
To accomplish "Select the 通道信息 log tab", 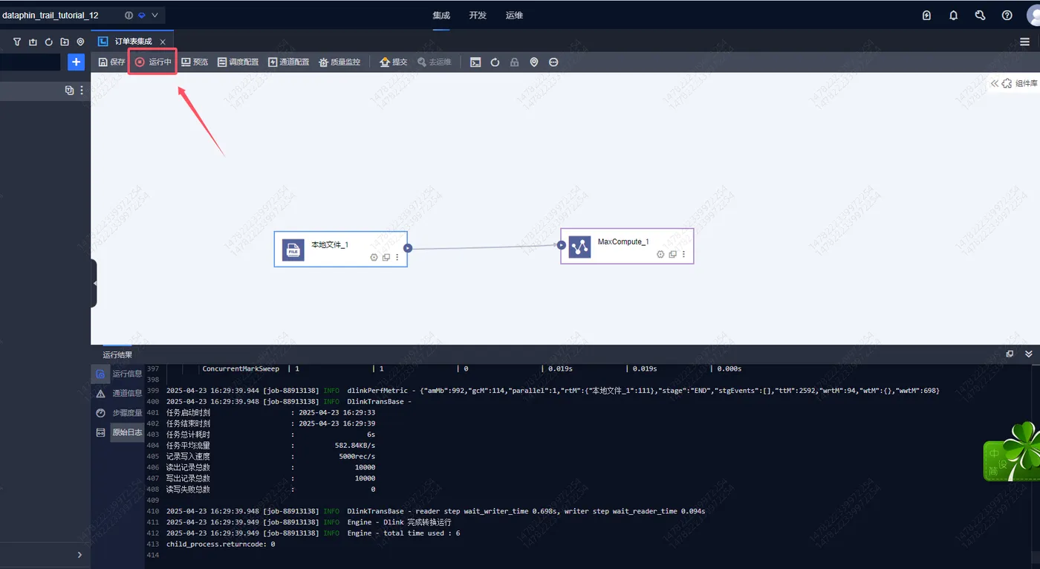I will click(x=119, y=393).
